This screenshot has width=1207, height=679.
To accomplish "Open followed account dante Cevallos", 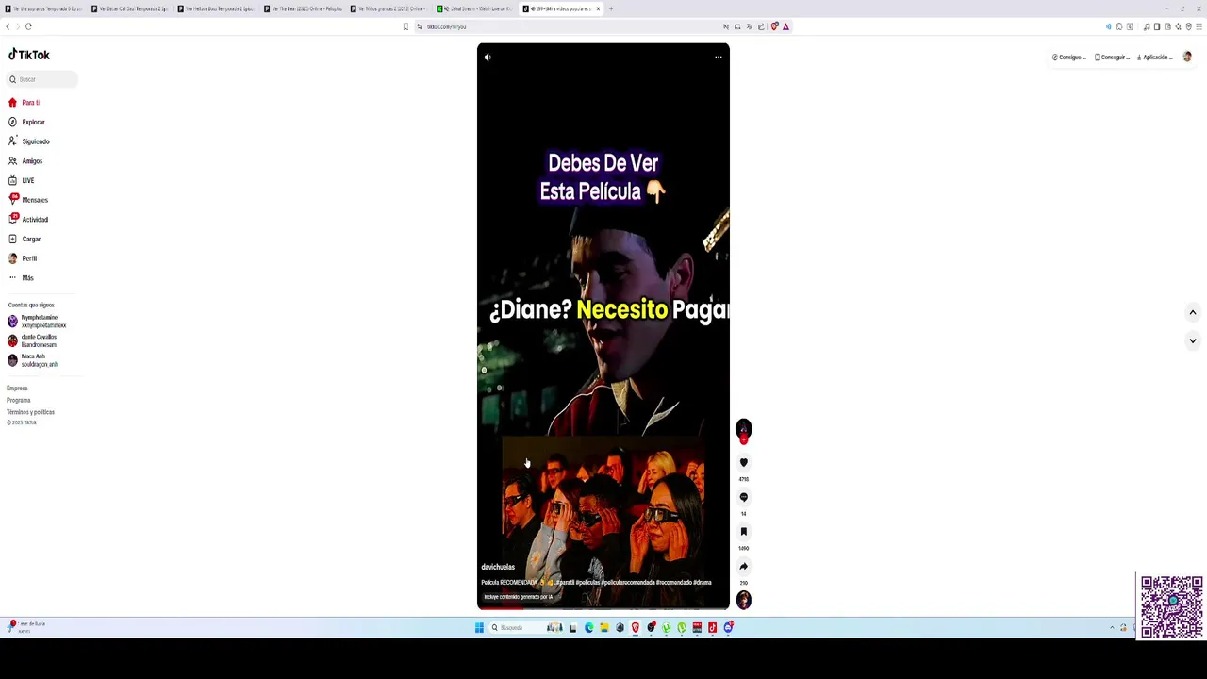I will click(x=34, y=340).
